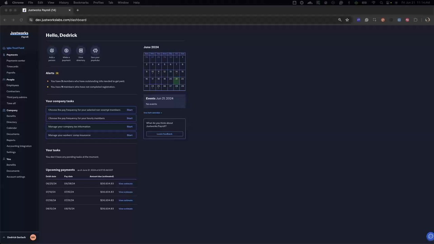The width and height of the screenshot is (434, 244).
Task: Open See full calendar link
Action: pyautogui.click(x=153, y=113)
